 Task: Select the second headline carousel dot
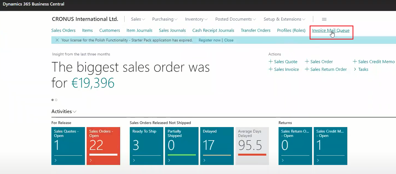tap(56, 100)
